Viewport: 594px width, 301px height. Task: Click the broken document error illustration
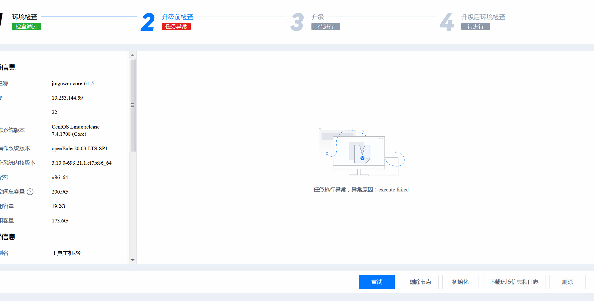point(362,153)
